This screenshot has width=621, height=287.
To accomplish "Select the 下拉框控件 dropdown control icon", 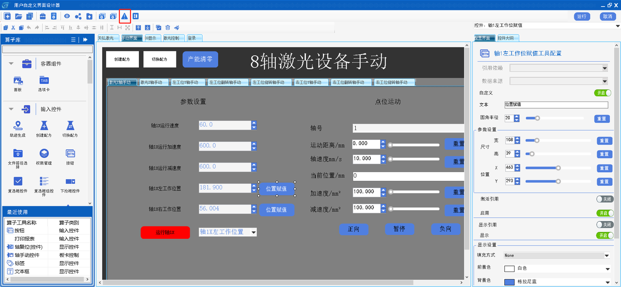I will [70, 184].
